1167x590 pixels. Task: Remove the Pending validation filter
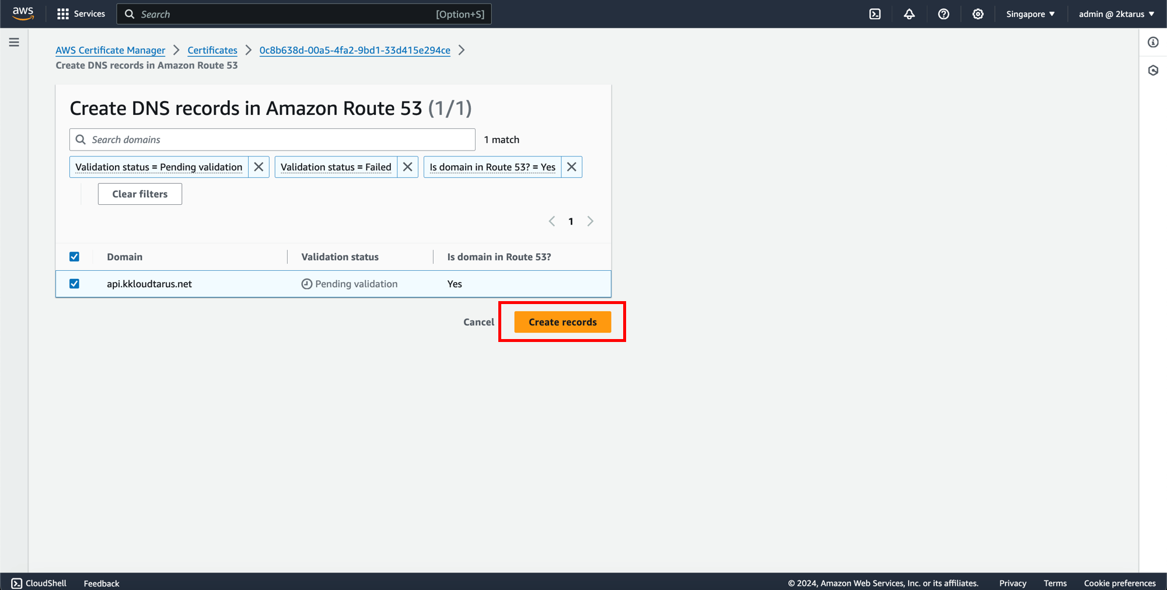(x=258, y=167)
